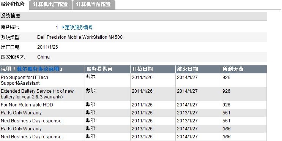Click the arrow icon beside 更改服务编号
Screen dimensions: 282x141
[63, 27]
